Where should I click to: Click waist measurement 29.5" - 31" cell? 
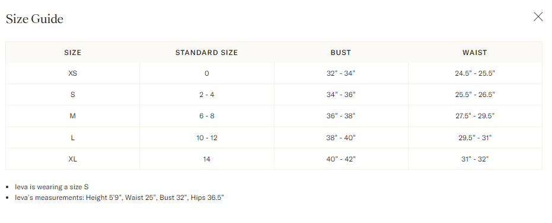(475, 138)
